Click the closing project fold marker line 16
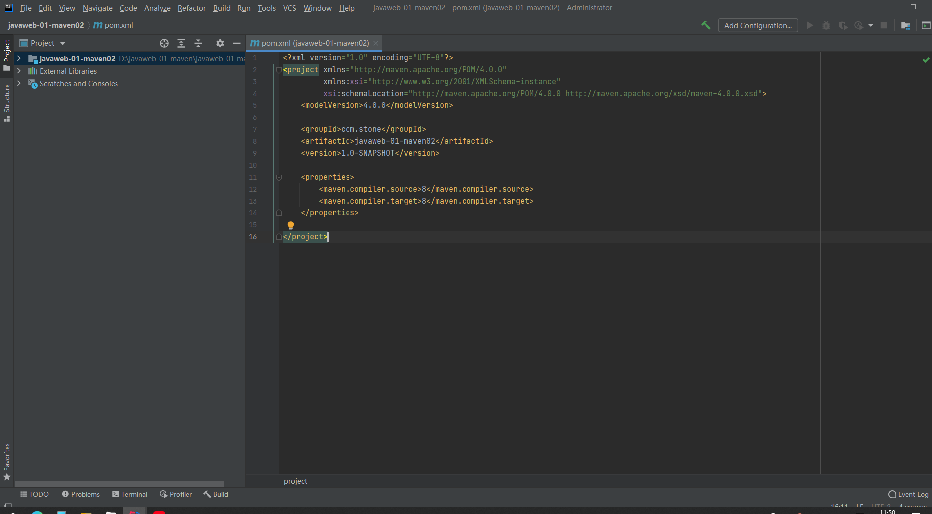The image size is (932, 514). tap(279, 237)
